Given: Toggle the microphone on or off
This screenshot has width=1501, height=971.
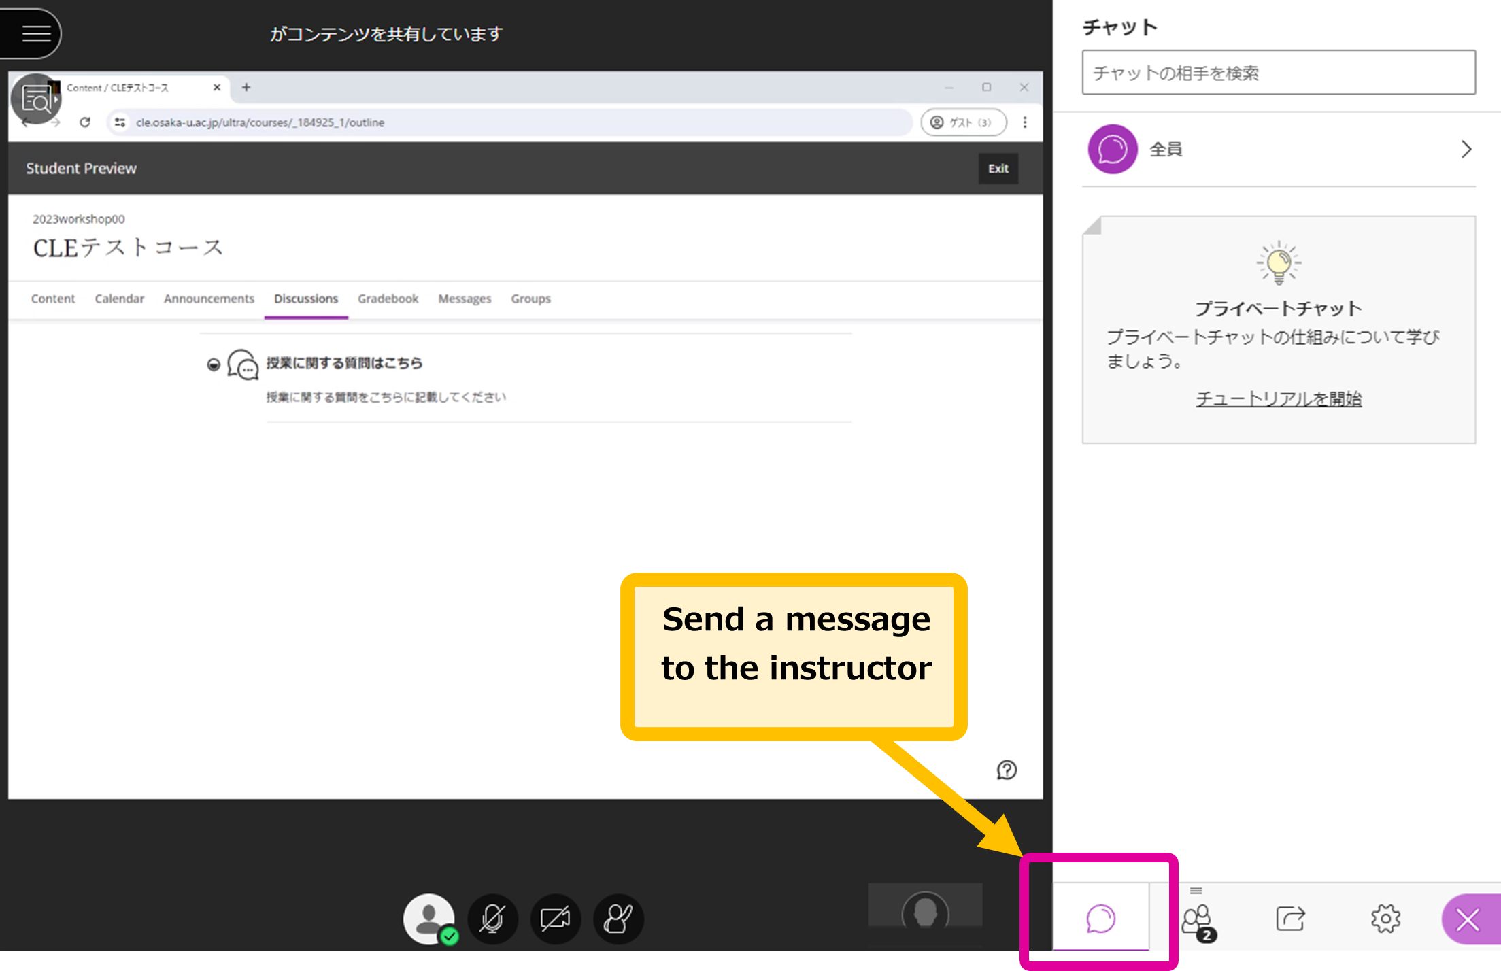Looking at the screenshot, I should click(x=492, y=919).
